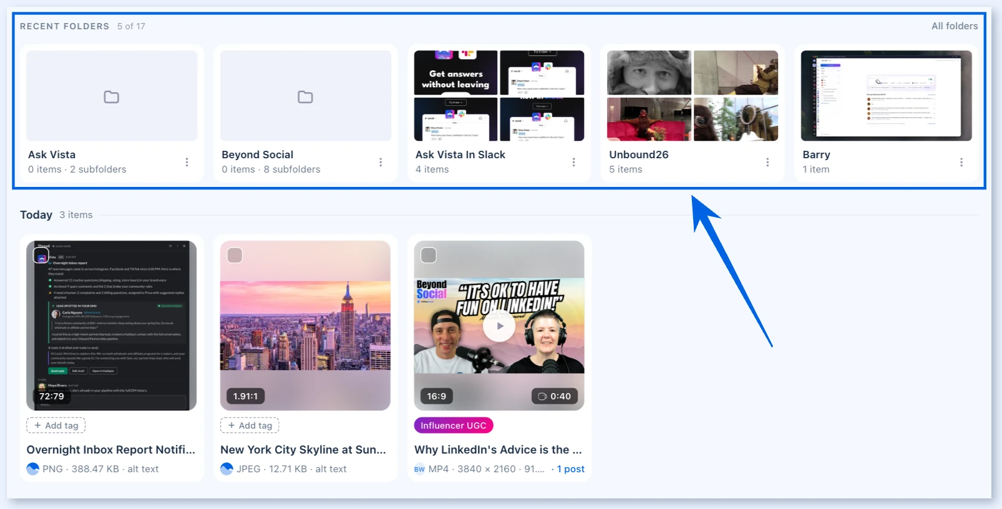Open the Unbound26 folder thumbnail collage

[x=693, y=96]
